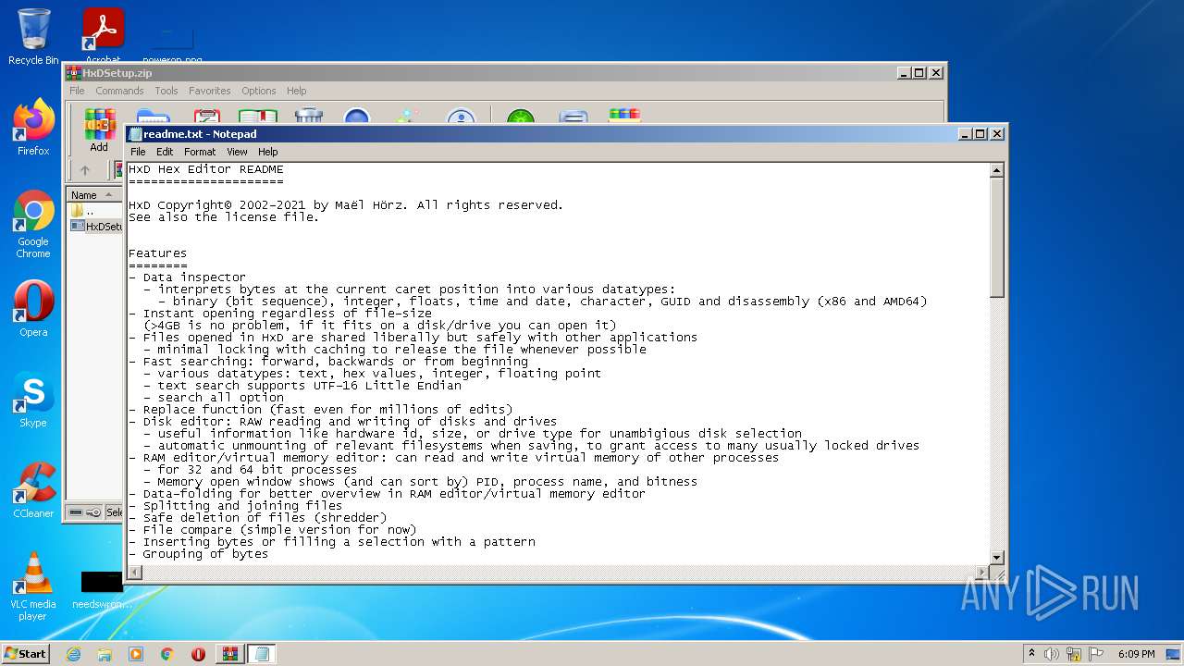This screenshot has height=666, width=1184.
Task: Go up one folder level in WinRAR
Action: (85, 170)
